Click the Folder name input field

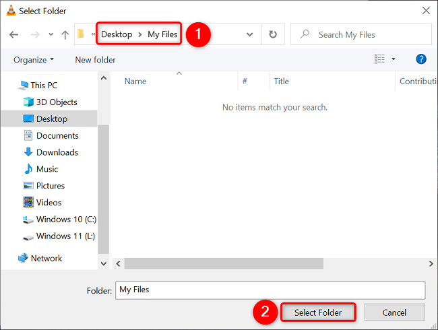(270, 290)
